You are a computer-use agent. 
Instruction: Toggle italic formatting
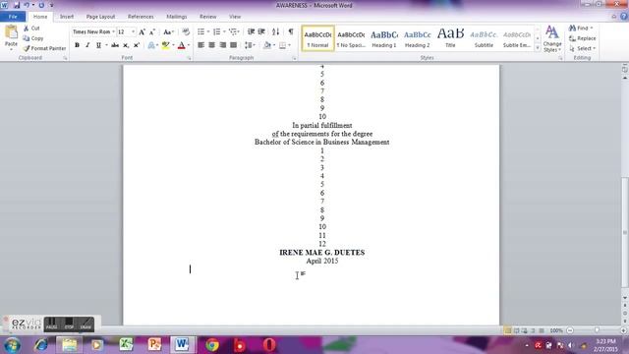pos(87,45)
